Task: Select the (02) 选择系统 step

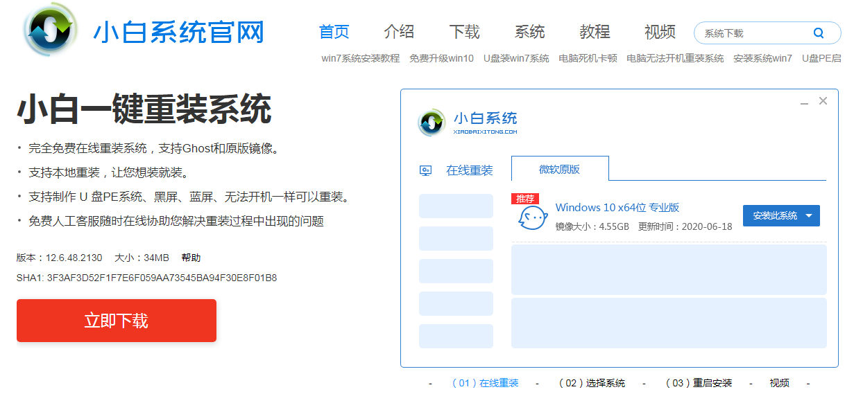Action: click(592, 383)
